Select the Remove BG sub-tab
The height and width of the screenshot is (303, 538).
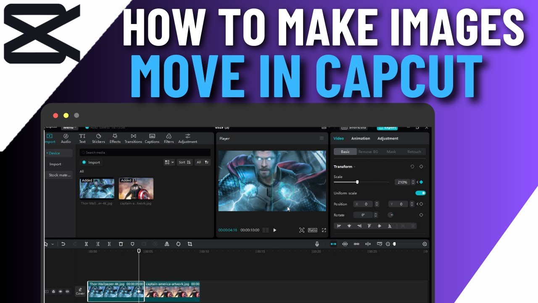coord(368,151)
